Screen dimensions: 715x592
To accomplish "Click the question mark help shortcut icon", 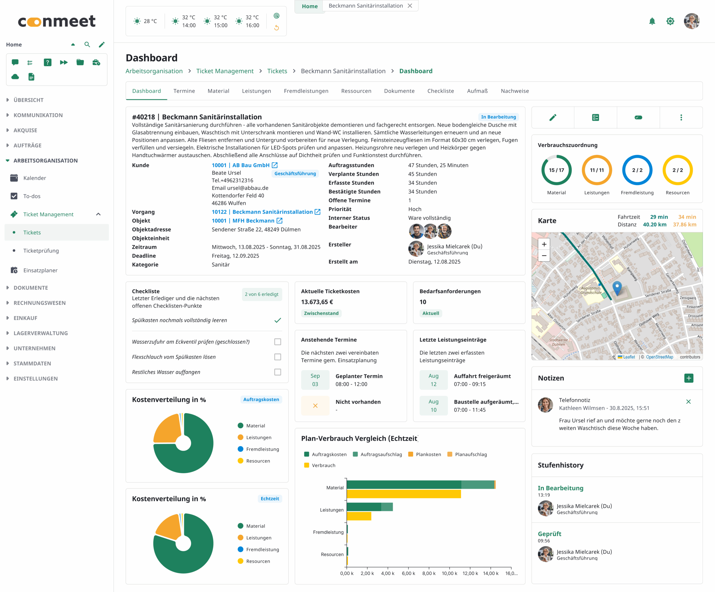I will click(48, 62).
